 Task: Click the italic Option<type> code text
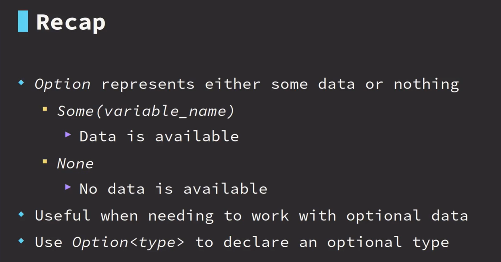(128, 243)
